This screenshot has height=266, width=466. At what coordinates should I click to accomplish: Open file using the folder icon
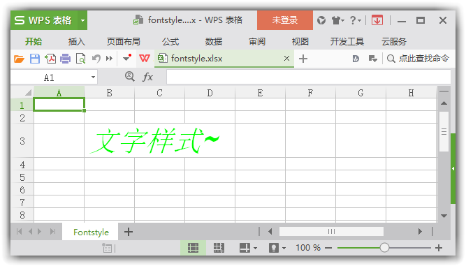(x=19, y=59)
